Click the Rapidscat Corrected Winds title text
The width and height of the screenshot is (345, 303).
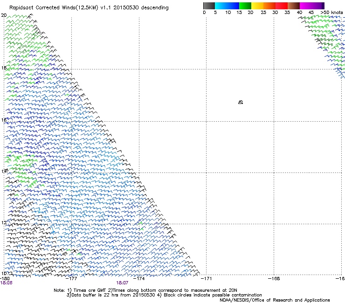pyautogui.click(x=89, y=8)
